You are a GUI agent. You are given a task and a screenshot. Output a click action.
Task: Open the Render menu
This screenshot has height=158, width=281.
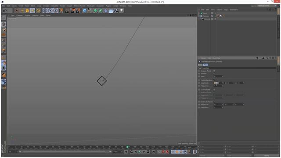click(x=62, y=6)
